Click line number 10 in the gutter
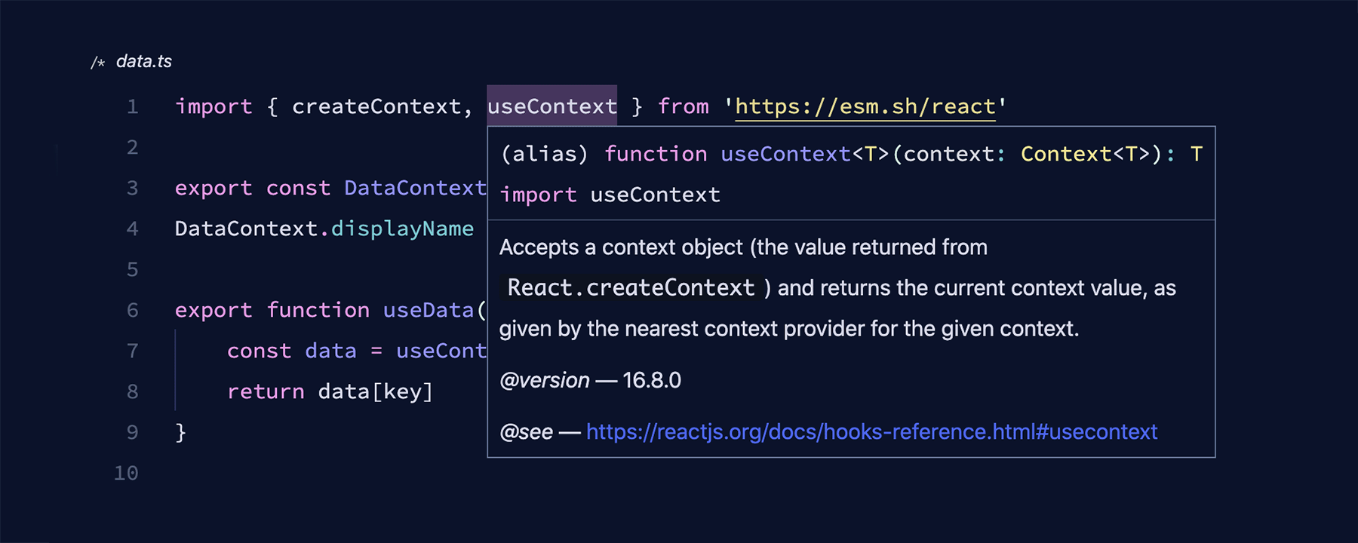 point(126,473)
